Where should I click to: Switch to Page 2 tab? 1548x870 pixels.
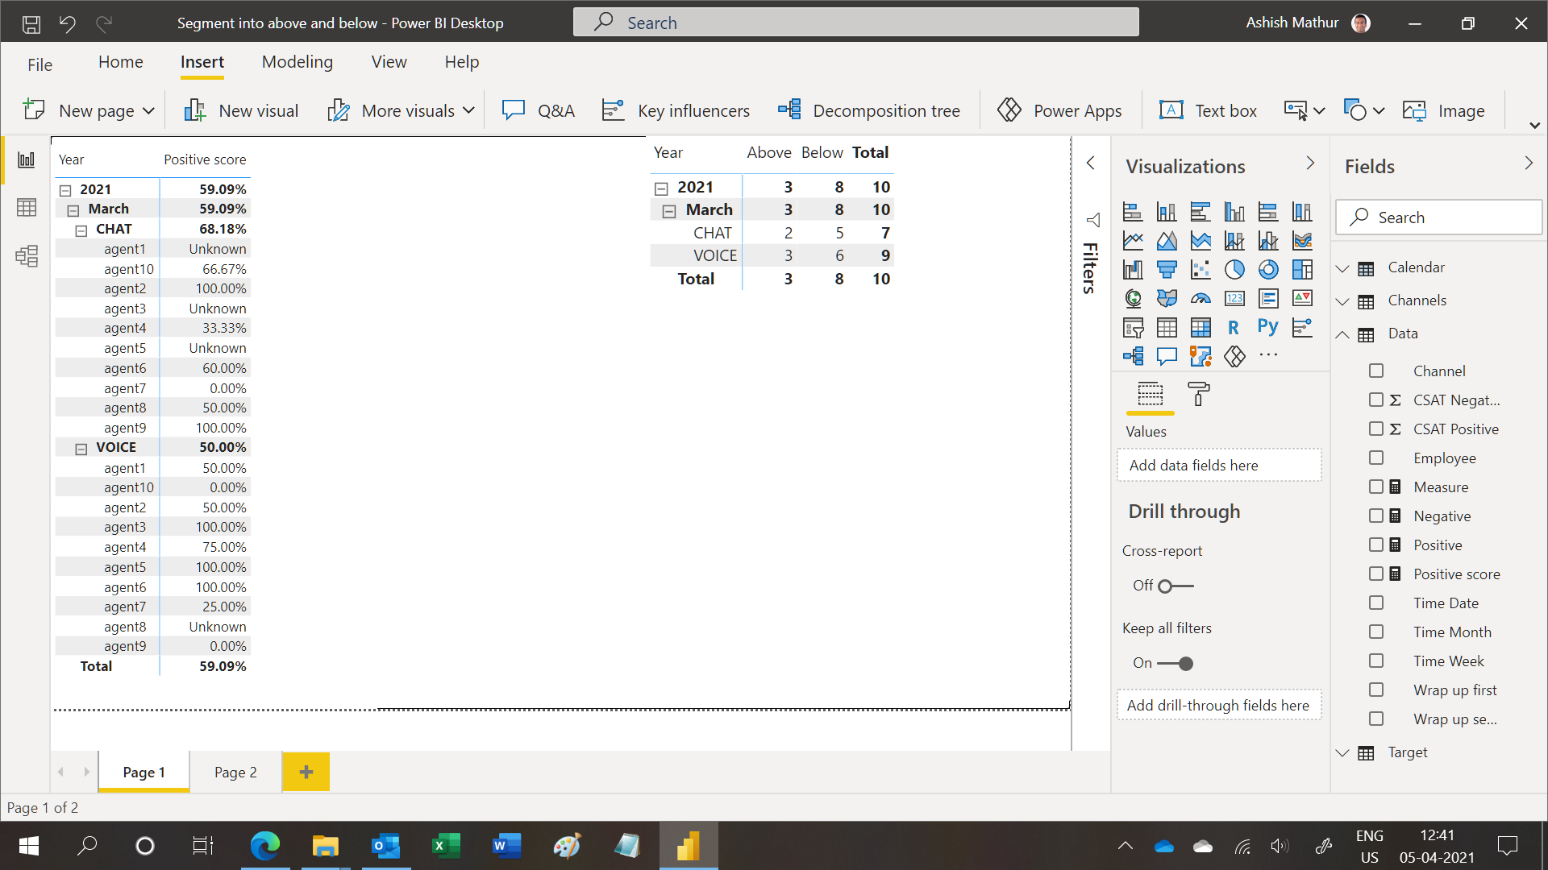235,771
